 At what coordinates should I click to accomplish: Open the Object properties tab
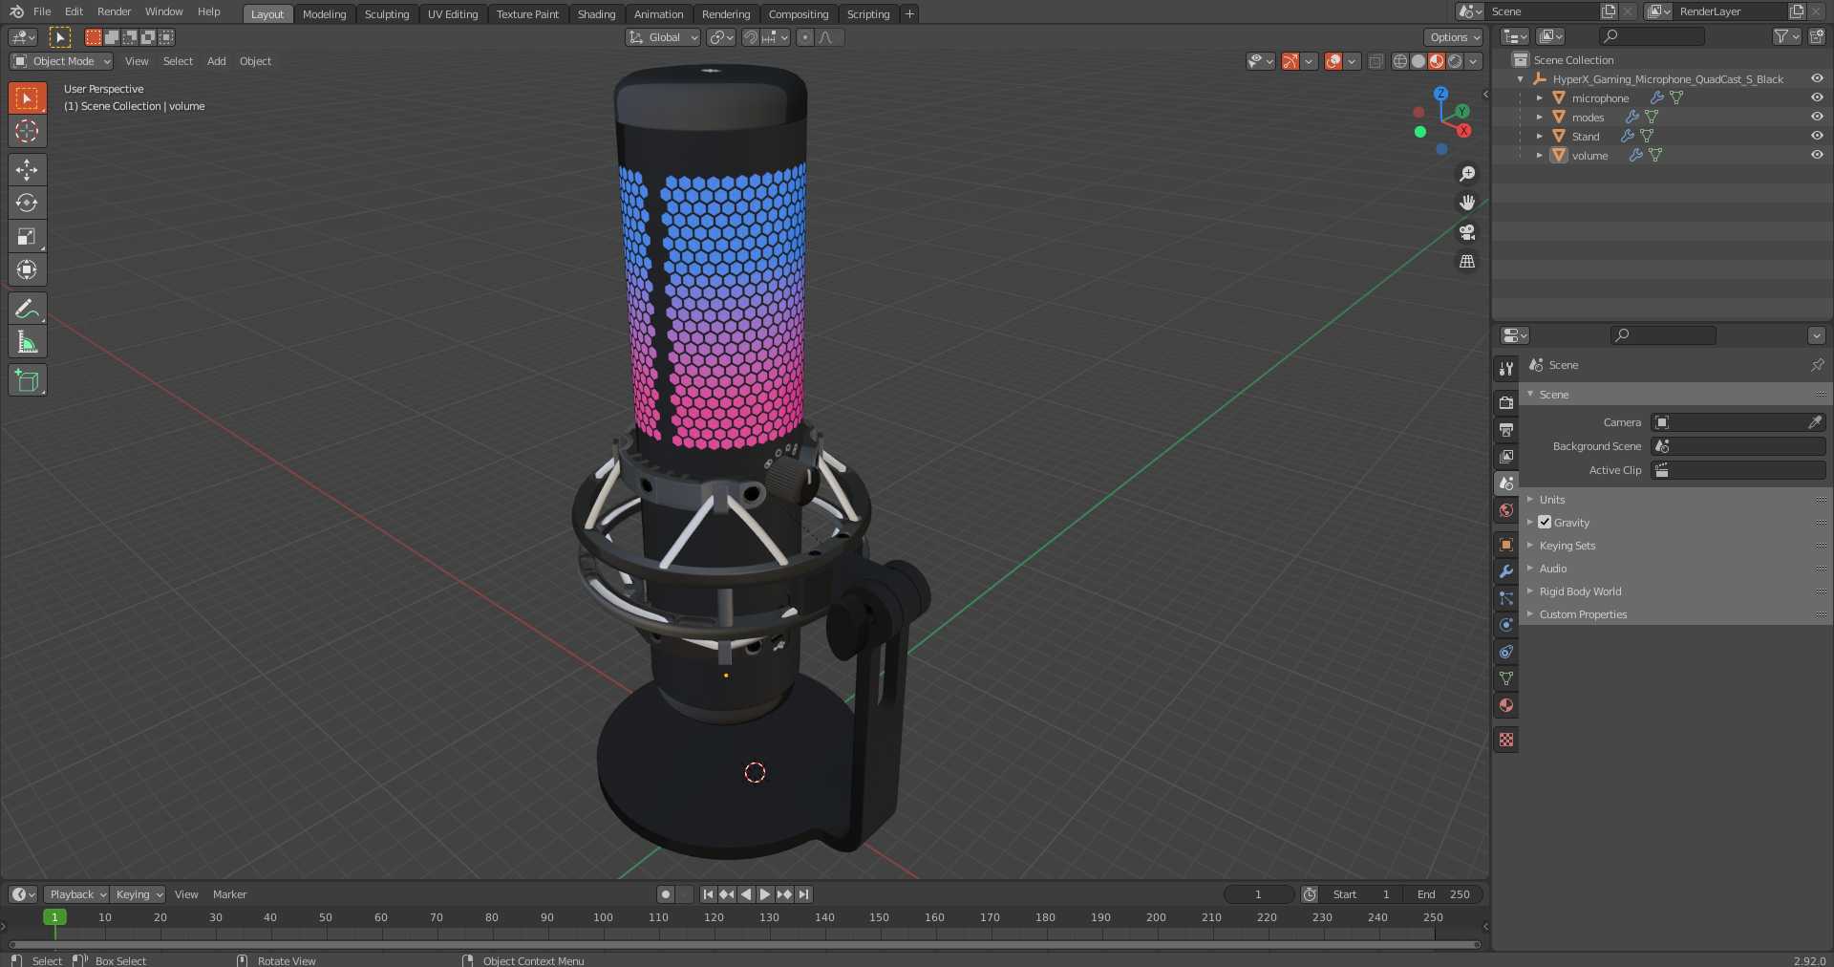[x=1506, y=545]
